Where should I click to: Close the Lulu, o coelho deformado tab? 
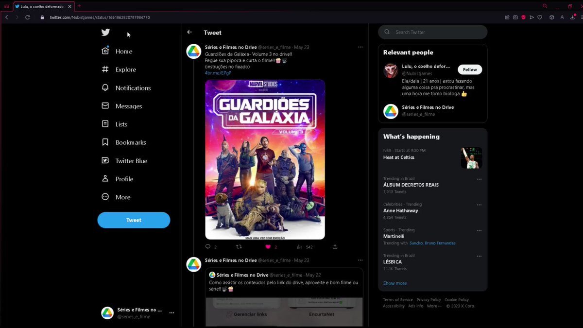(x=69, y=6)
